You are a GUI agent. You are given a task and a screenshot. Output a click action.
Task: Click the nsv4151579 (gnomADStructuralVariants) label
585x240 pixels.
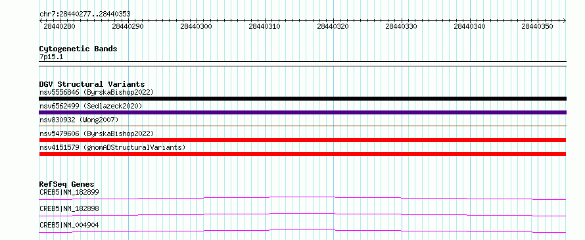(x=112, y=147)
